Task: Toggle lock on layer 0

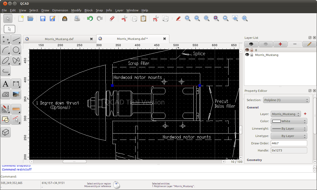Action: (x=252, y=50)
